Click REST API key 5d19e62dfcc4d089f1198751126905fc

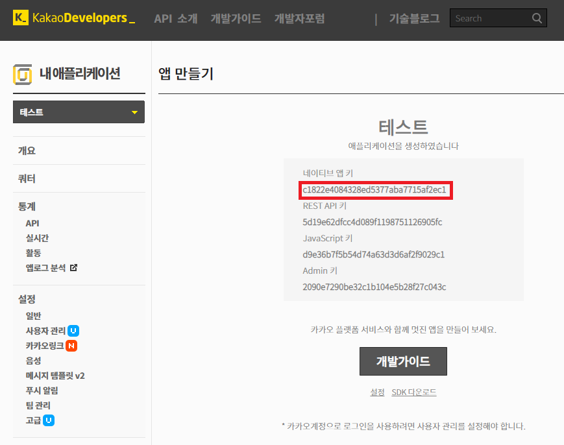pos(373,222)
